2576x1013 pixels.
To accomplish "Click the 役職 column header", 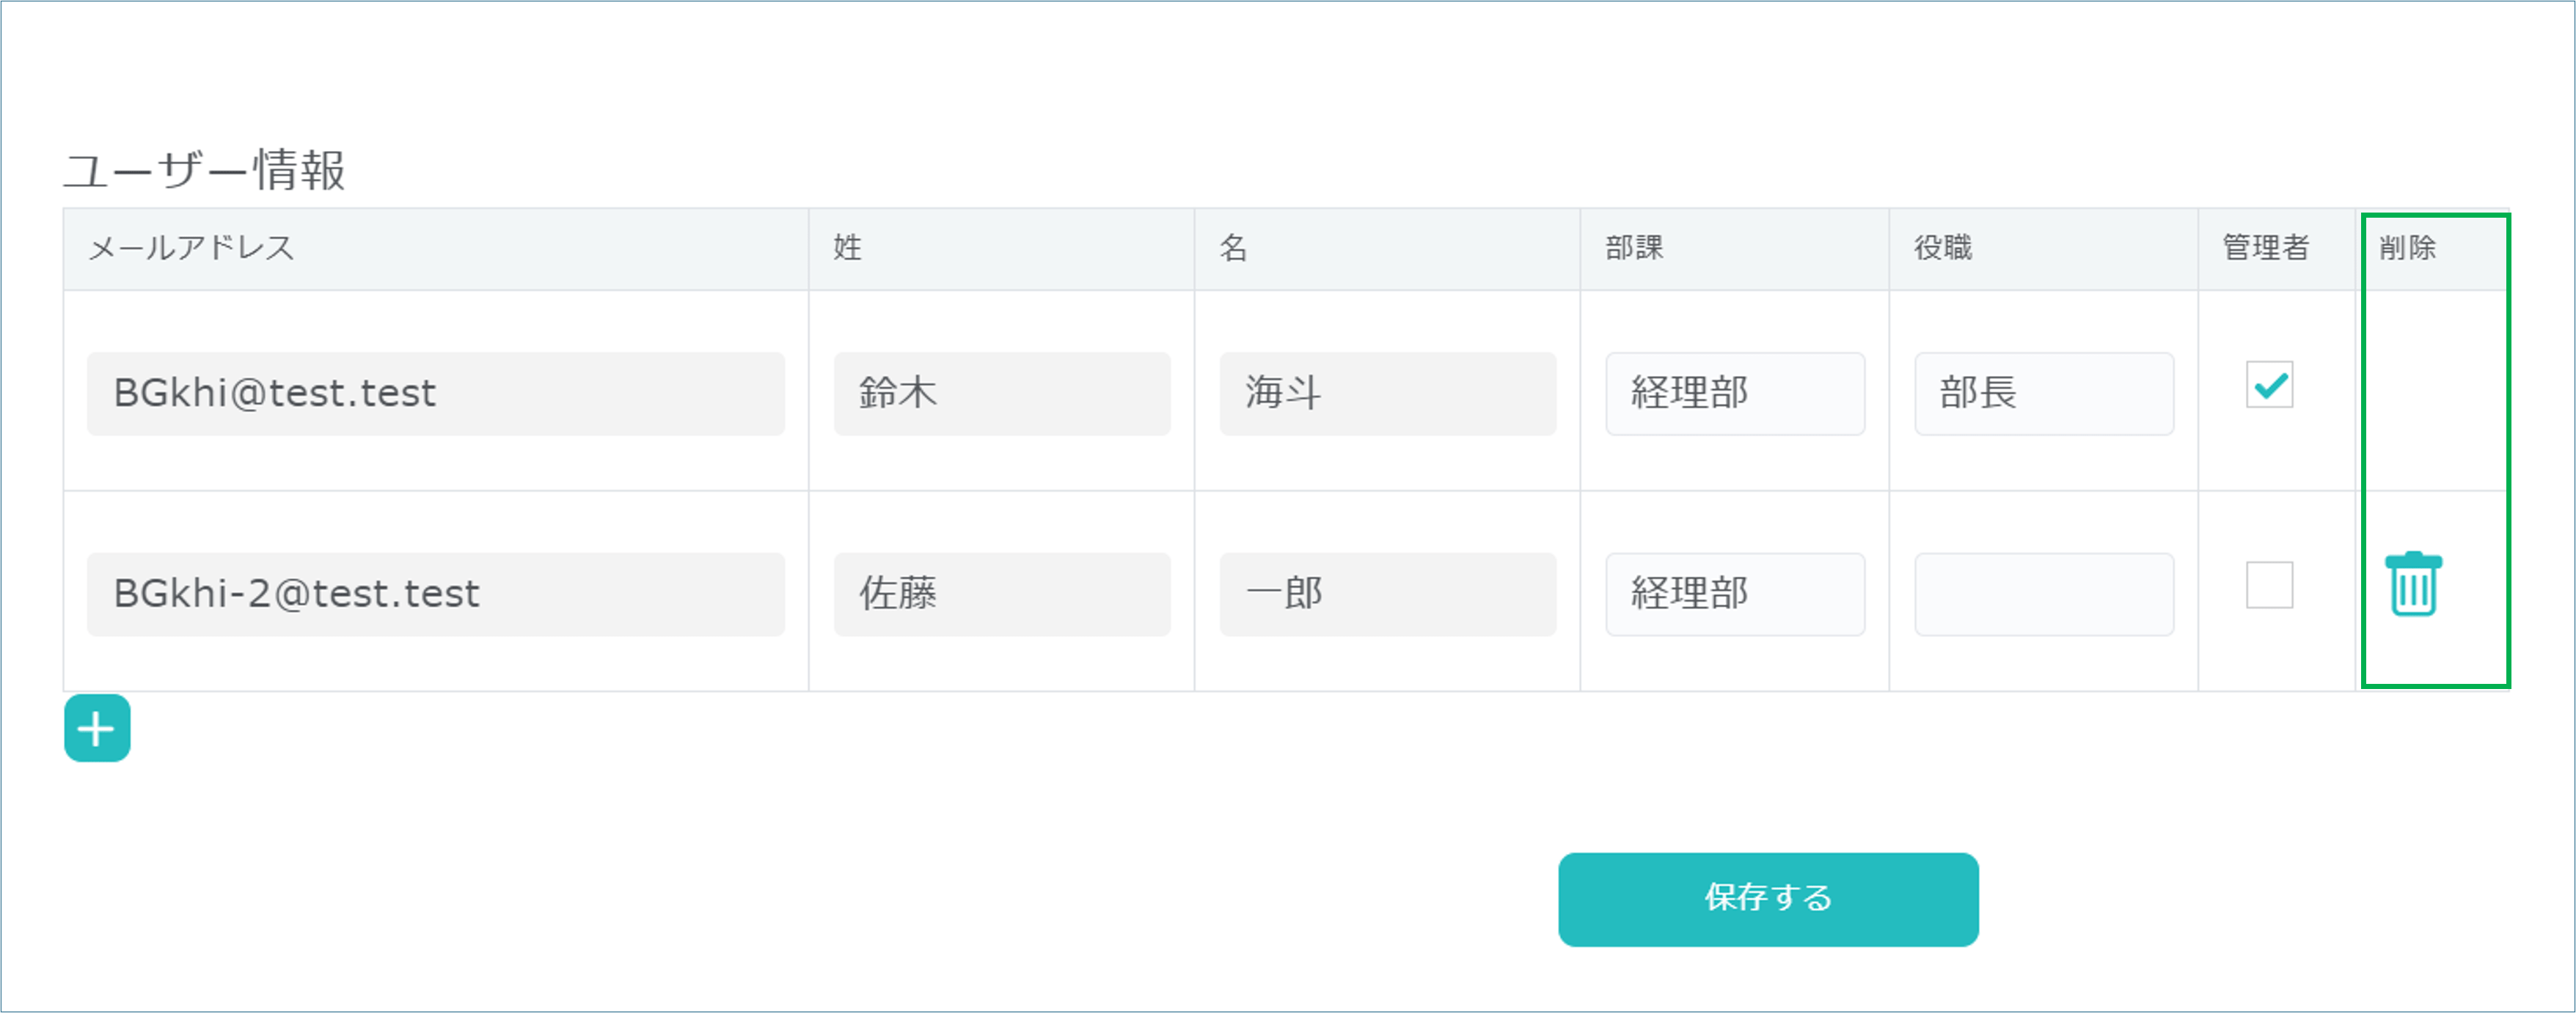I will 1943,248.
